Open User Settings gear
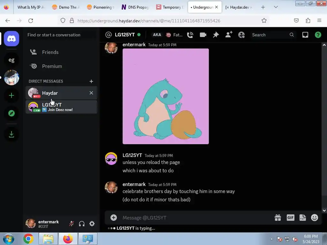This screenshot has width=327, height=245. [x=92, y=224]
